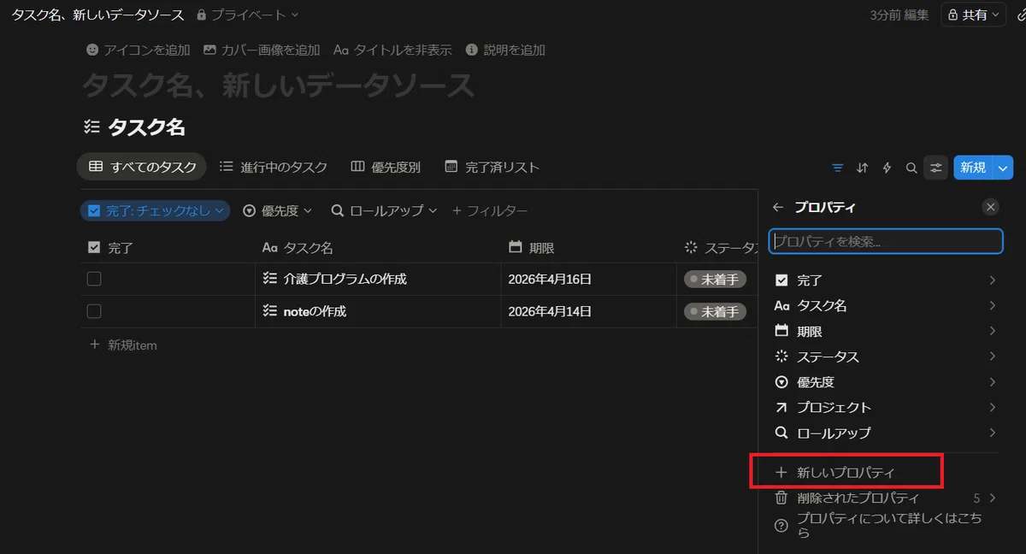Image resolution: width=1026 pixels, height=554 pixels.
Task: Open the 優先度 filter dropdown
Action: point(277,210)
